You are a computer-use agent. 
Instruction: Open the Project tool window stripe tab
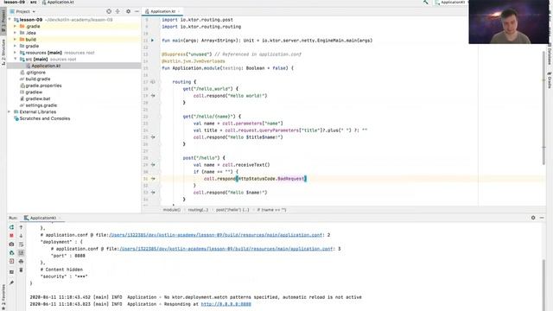pos(3,22)
